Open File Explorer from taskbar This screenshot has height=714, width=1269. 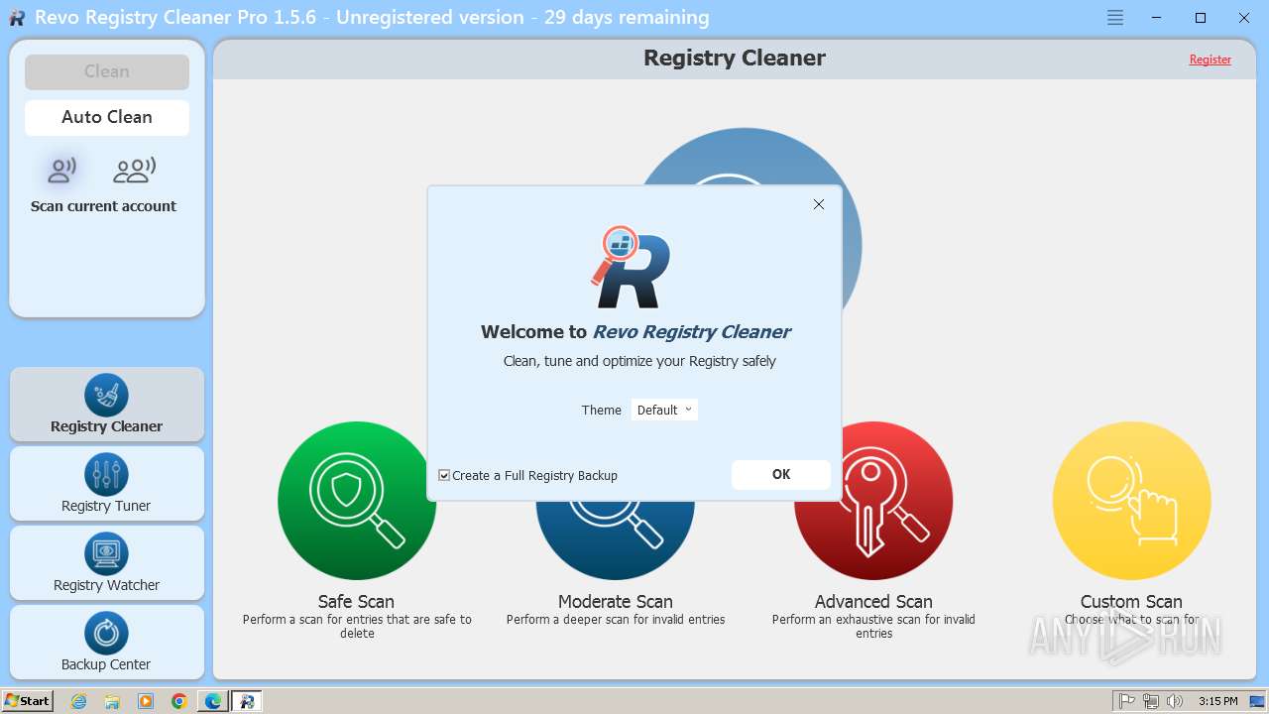112,701
